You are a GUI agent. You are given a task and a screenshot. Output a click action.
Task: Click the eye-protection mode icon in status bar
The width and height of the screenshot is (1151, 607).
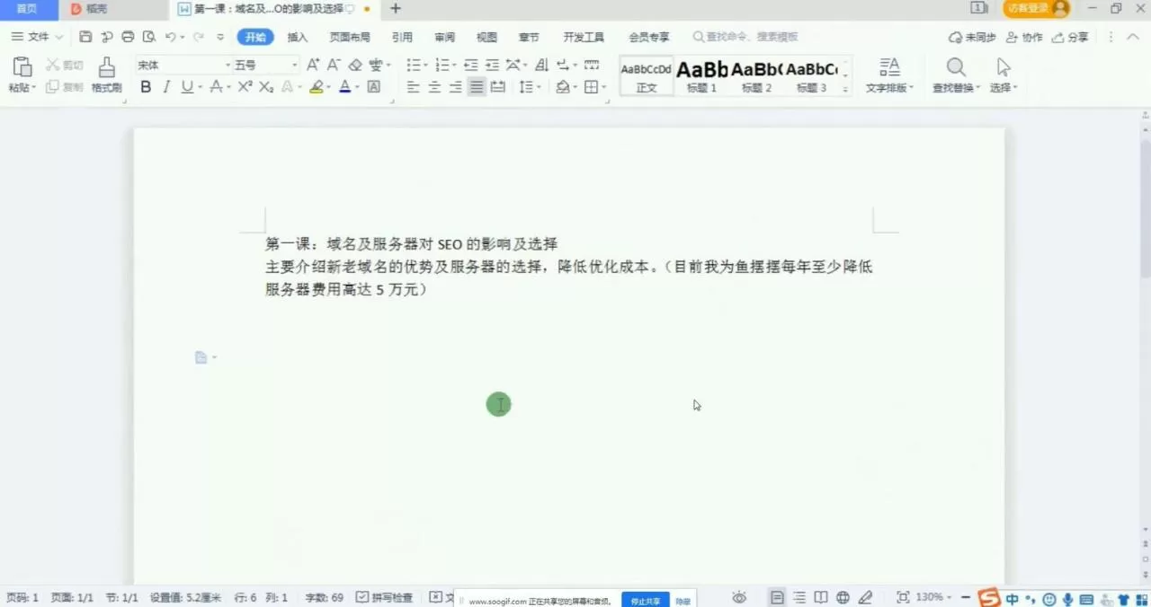point(739,597)
